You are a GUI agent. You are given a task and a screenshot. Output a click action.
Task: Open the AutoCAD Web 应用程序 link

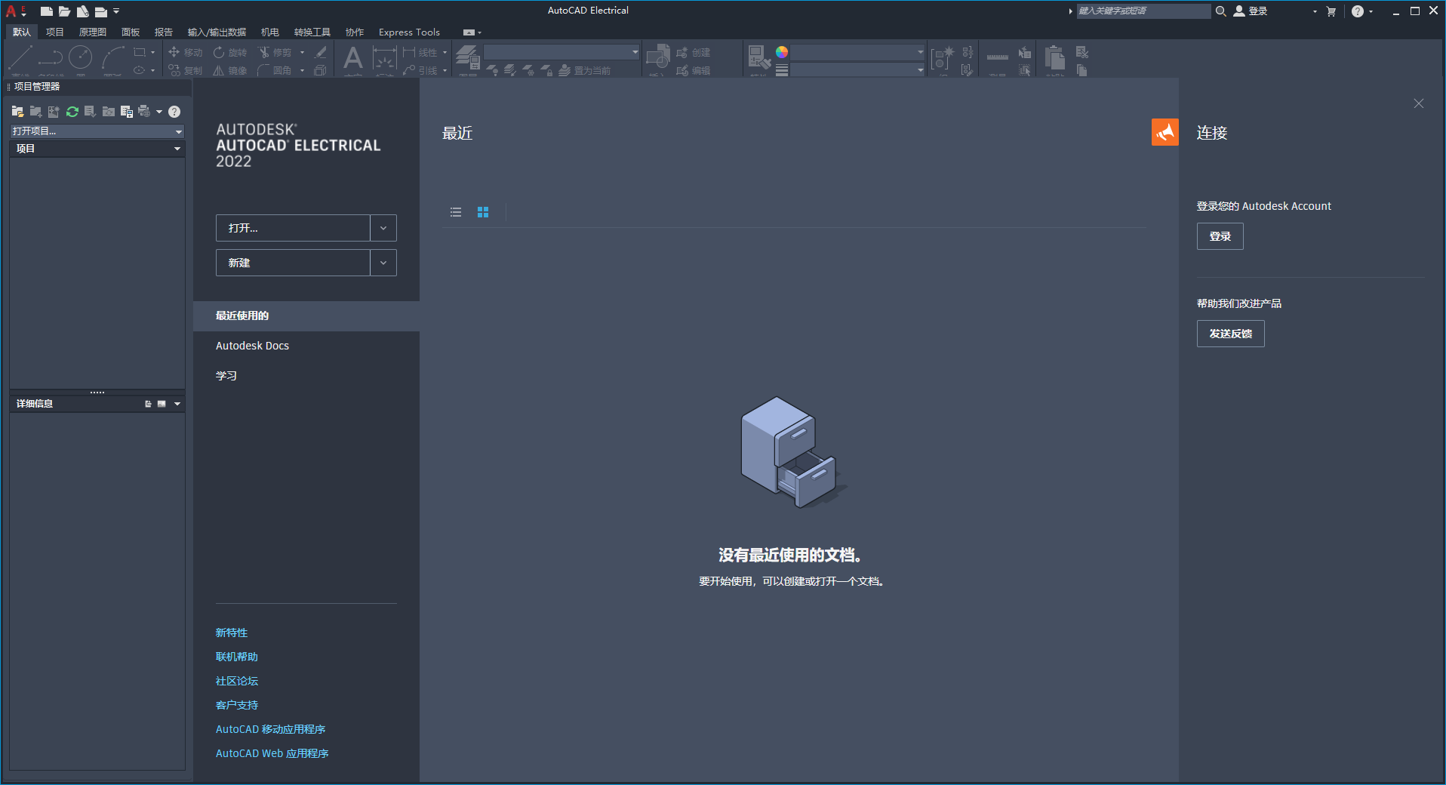pos(272,753)
